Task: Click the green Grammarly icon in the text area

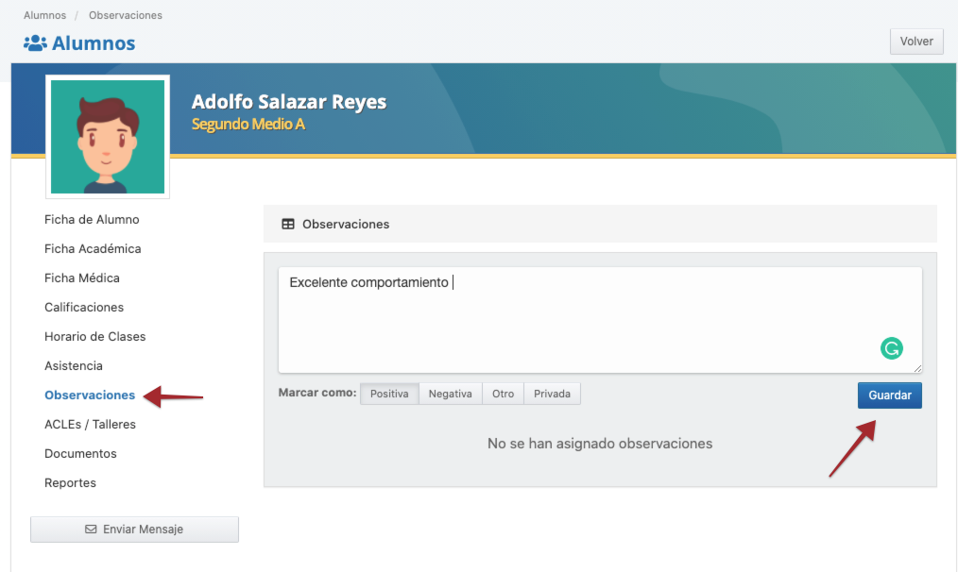Action: click(x=892, y=348)
